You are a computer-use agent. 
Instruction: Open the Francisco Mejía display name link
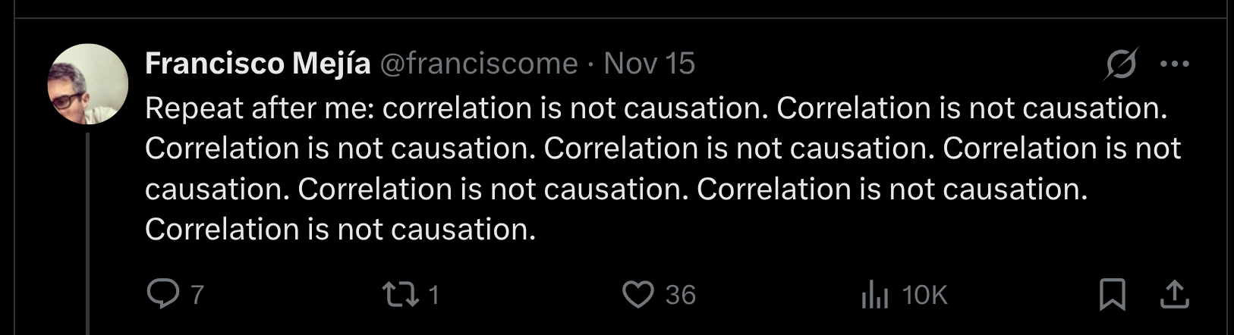point(257,64)
